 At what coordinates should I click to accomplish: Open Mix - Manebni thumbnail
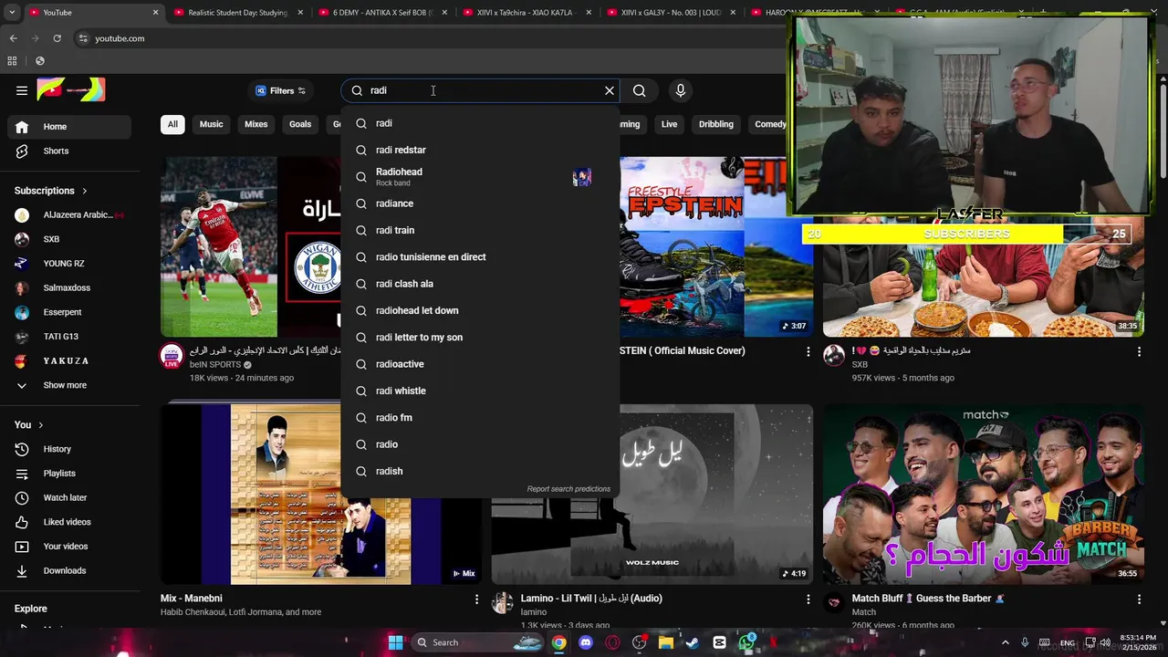tap(321, 495)
